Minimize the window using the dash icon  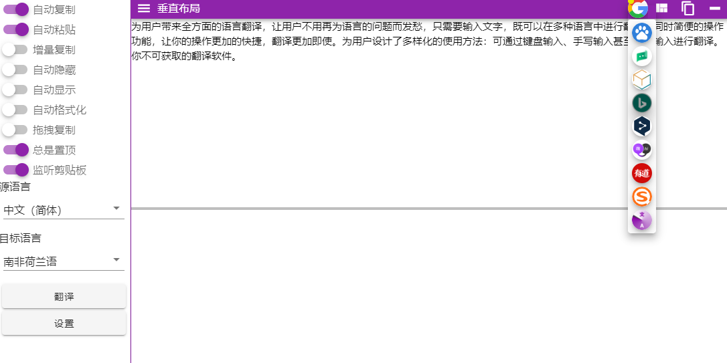tap(715, 8)
